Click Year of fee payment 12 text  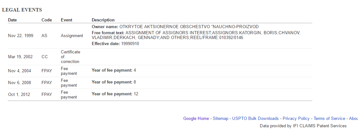(115, 94)
